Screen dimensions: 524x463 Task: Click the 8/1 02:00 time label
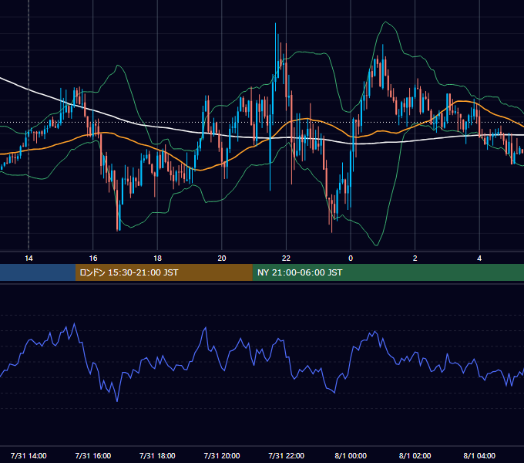415,455
